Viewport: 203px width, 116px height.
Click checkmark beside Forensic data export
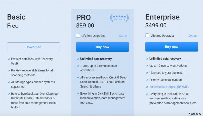pyautogui.click(x=147, y=87)
